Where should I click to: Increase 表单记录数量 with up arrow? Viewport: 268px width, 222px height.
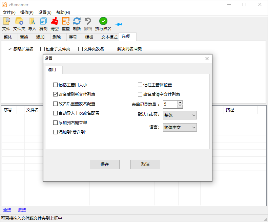pos(180,103)
